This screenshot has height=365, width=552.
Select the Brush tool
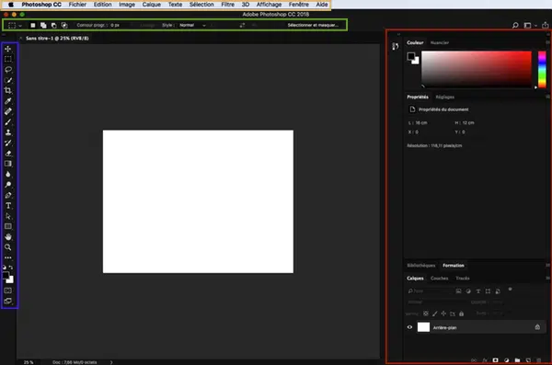(7, 121)
